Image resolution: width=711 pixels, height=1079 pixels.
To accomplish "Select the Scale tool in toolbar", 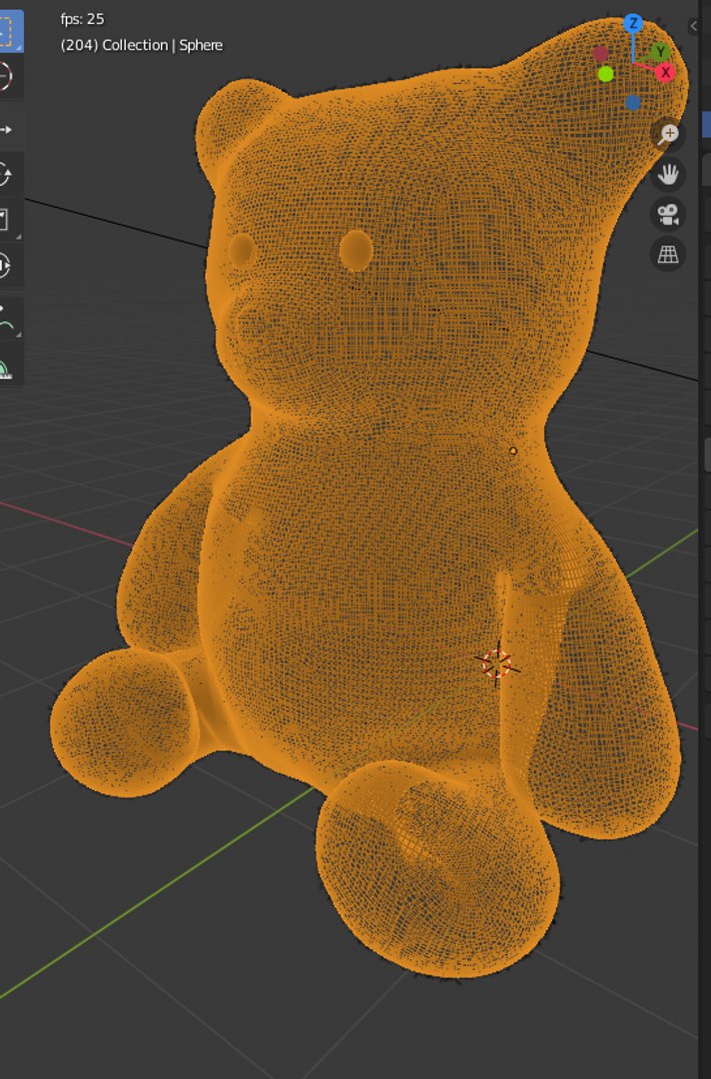I will tap(10, 220).
